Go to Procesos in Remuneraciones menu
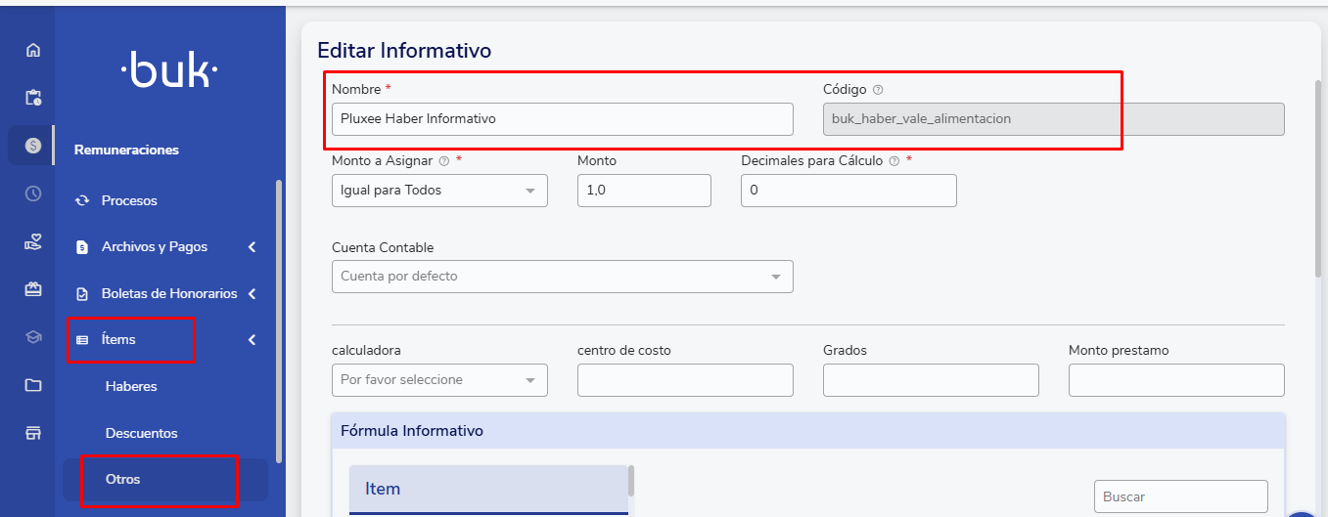The height and width of the screenshot is (517, 1328). pos(129,200)
